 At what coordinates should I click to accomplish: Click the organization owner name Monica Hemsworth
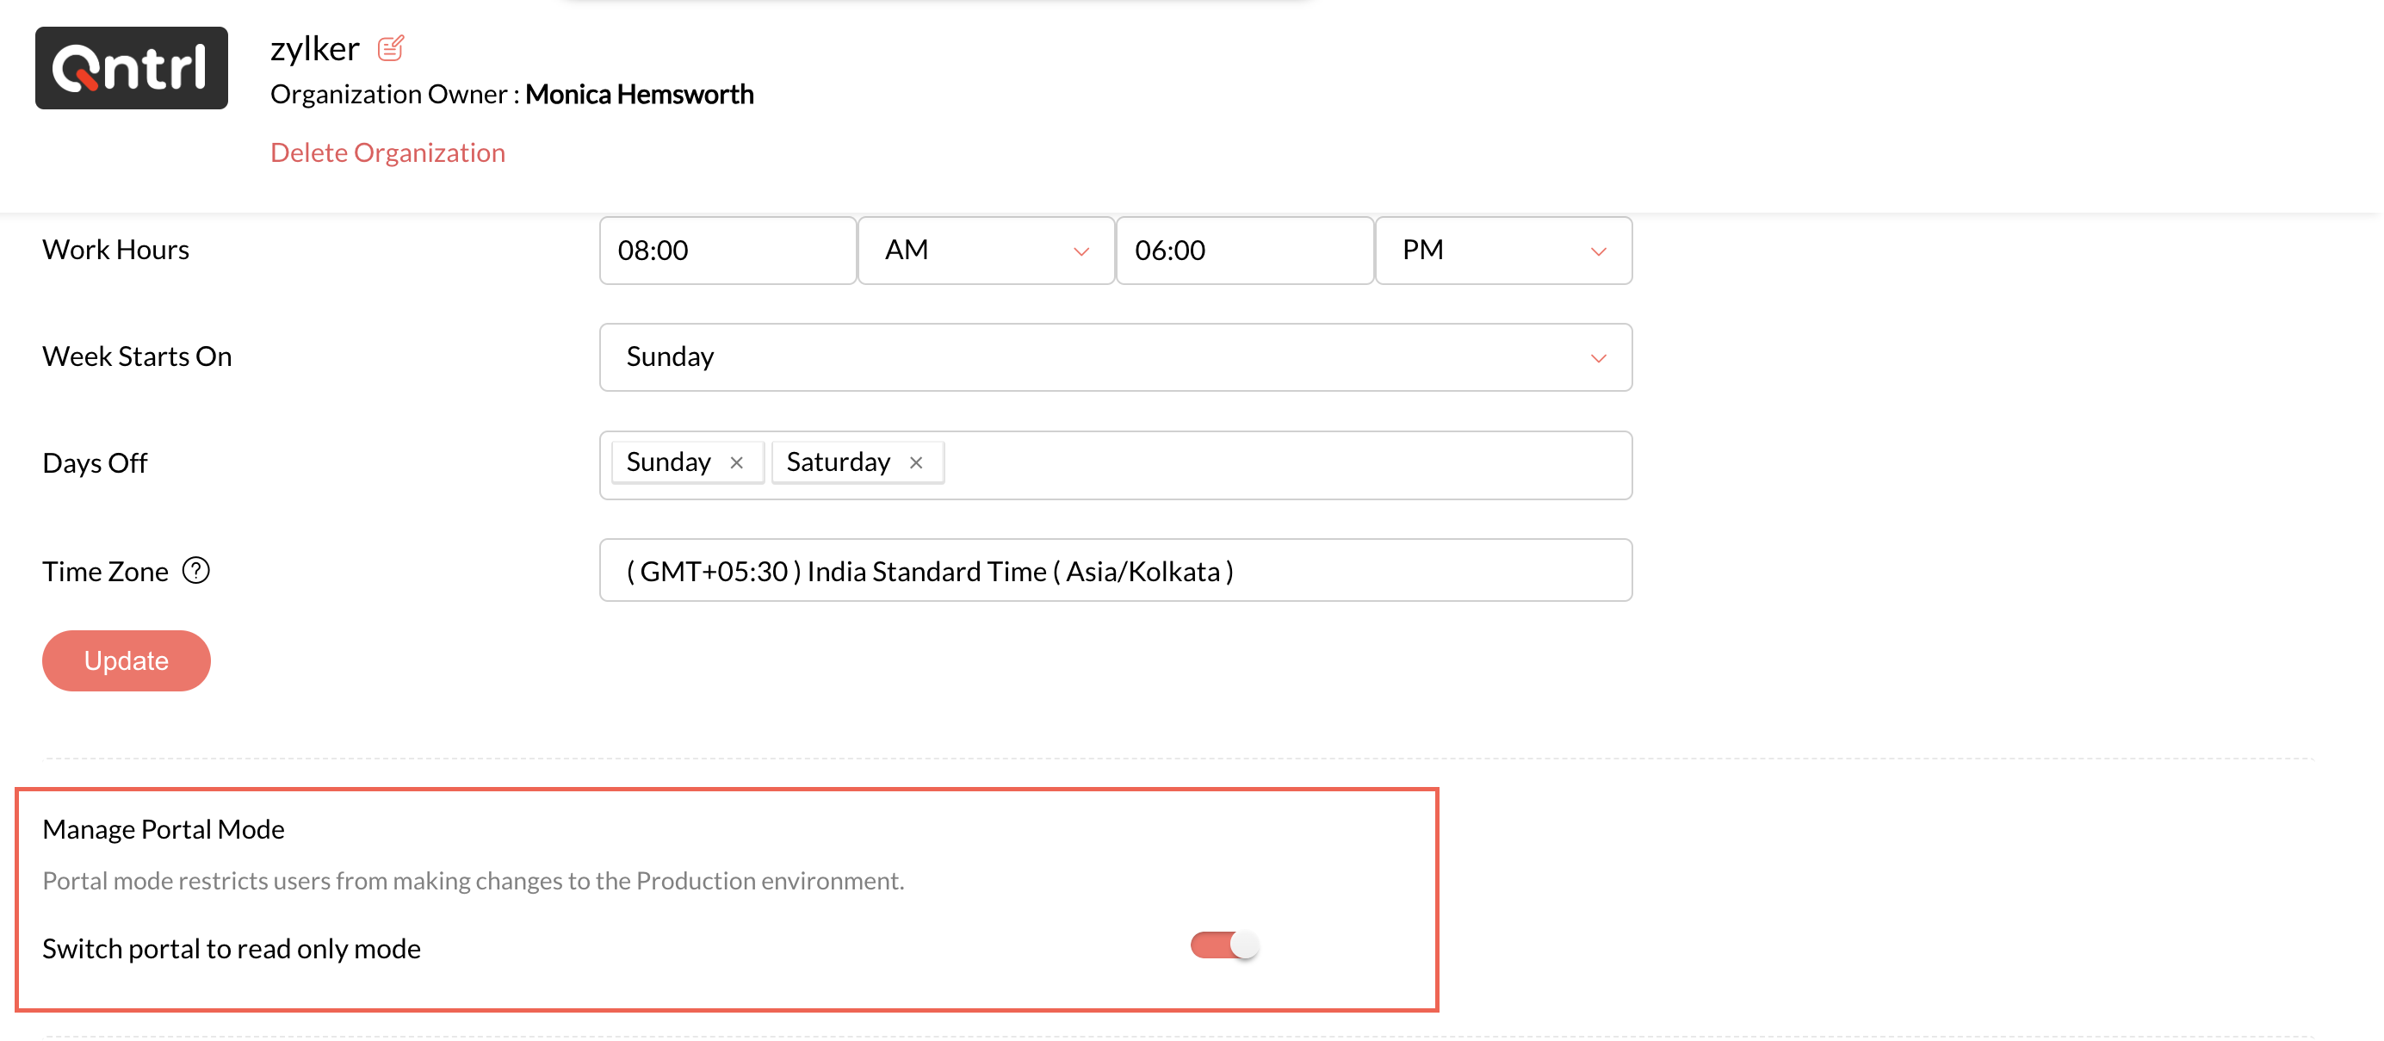640,95
